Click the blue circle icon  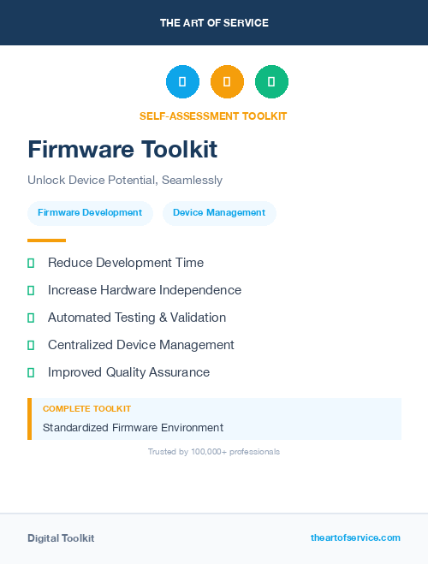click(x=182, y=81)
